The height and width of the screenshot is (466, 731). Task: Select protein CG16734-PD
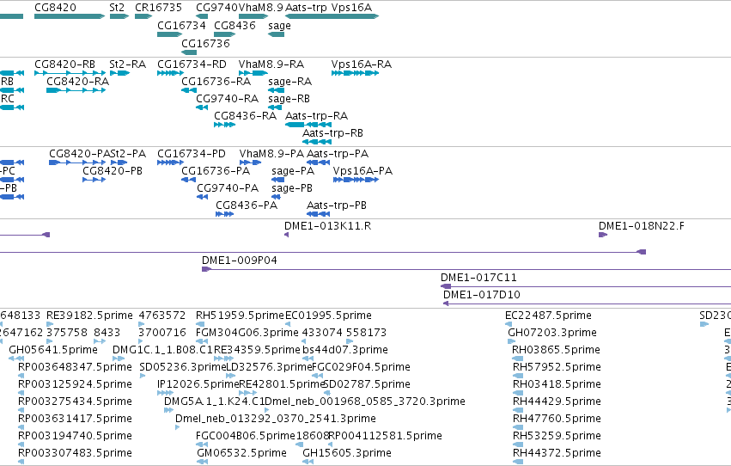point(170,162)
